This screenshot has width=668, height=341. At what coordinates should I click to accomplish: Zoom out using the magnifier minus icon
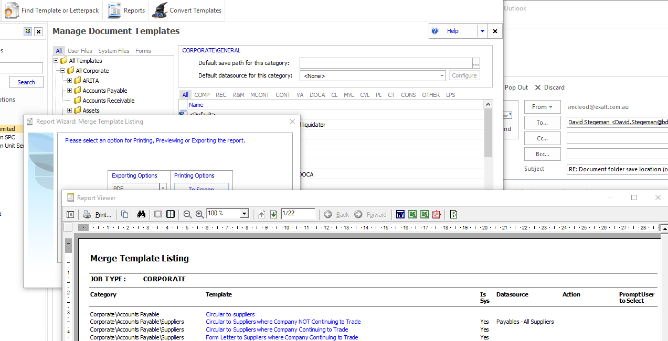click(187, 214)
